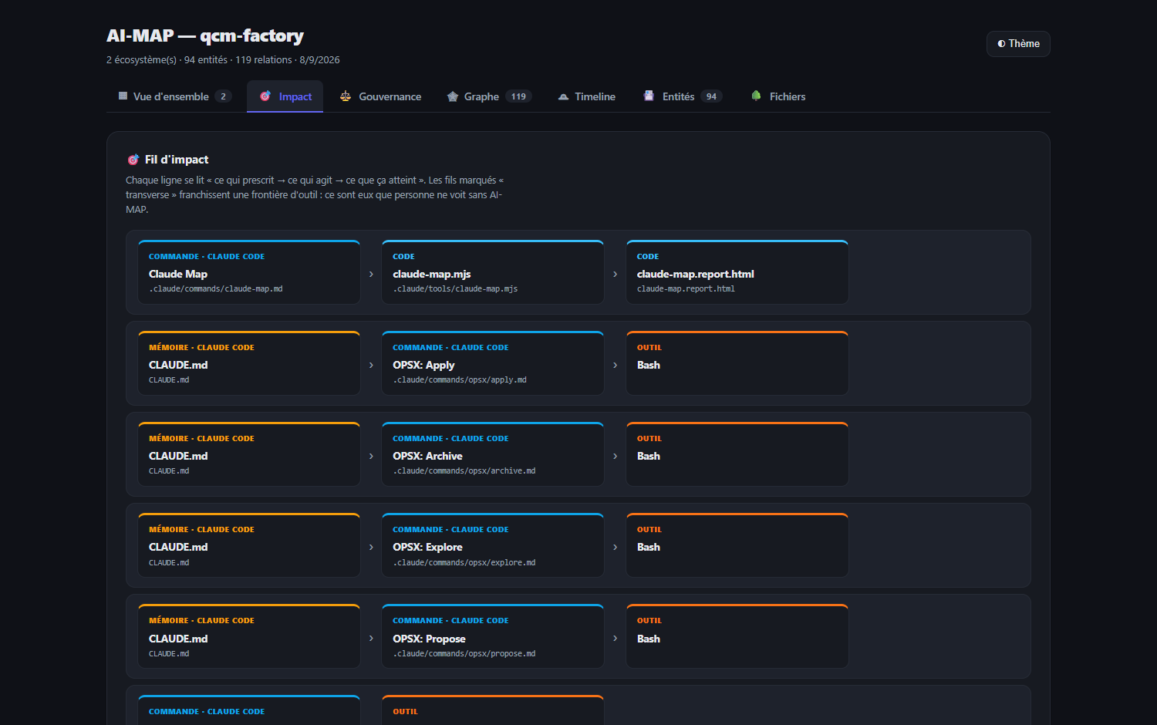Click the Graphe tab icon
The image size is (1157, 725).
453,96
